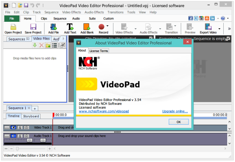The height and width of the screenshot is (162, 235).
Task: Collapse Audio Track 1 with the minimize icon
Action: [7, 136]
